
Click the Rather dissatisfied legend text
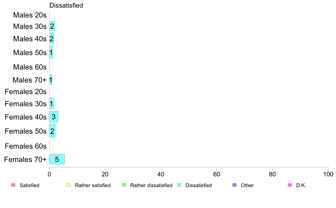click(151, 185)
